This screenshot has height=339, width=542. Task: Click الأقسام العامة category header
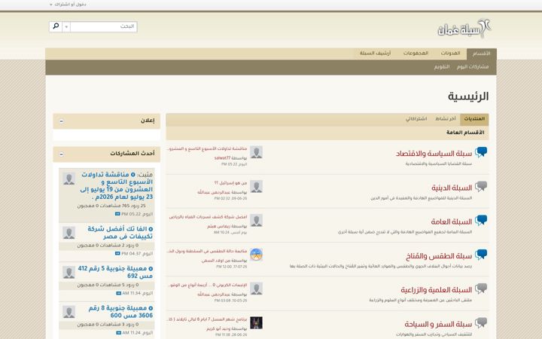point(465,133)
